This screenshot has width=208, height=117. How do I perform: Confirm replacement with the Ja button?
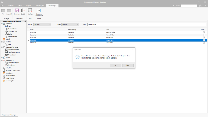tap(115, 66)
